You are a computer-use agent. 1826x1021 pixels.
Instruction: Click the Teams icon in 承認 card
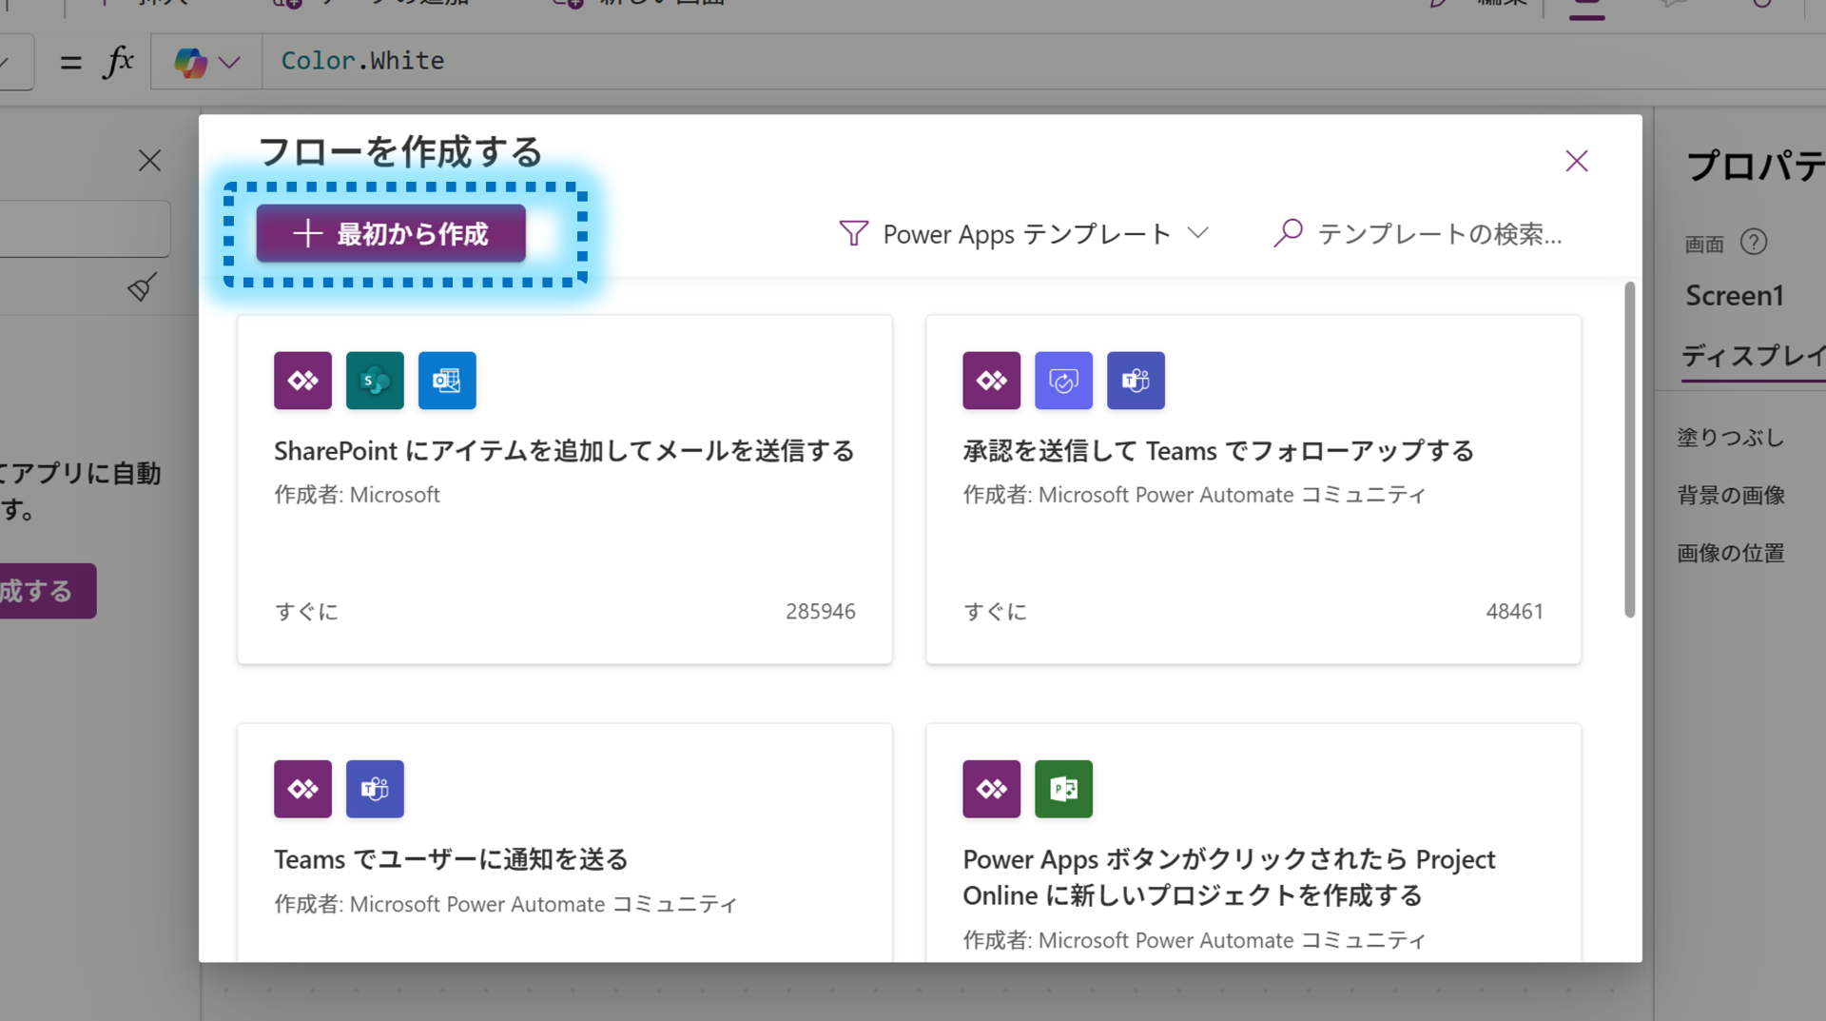tap(1136, 381)
